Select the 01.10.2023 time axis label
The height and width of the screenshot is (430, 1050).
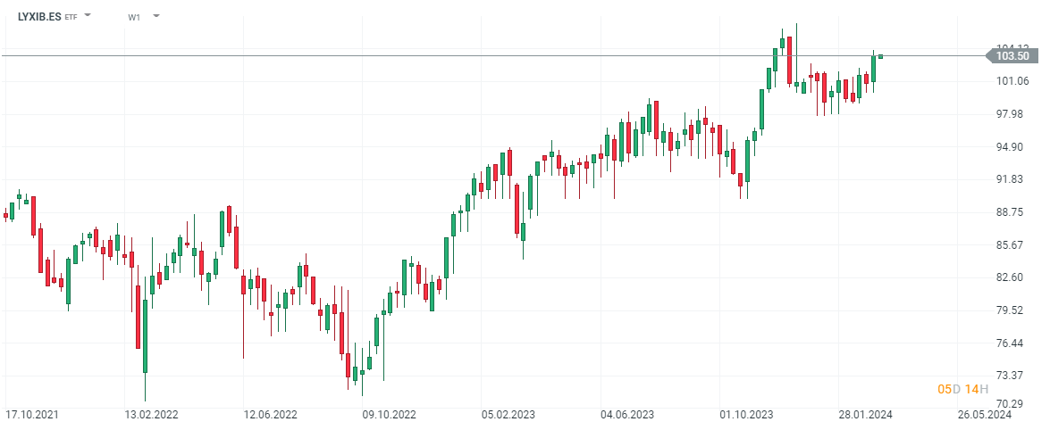(x=749, y=414)
